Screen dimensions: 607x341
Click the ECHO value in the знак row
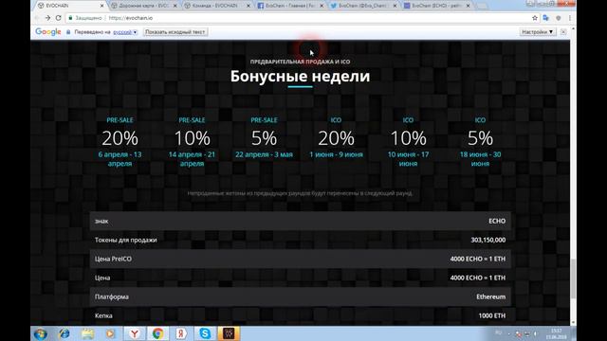[497, 221]
